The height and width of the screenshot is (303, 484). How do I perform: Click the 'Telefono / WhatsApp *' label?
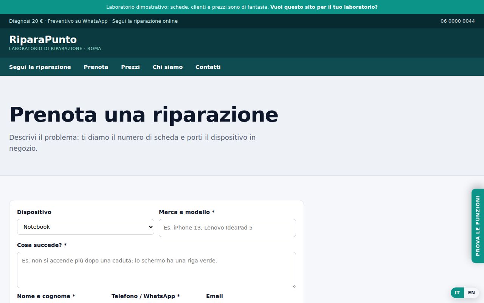[146, 296]
